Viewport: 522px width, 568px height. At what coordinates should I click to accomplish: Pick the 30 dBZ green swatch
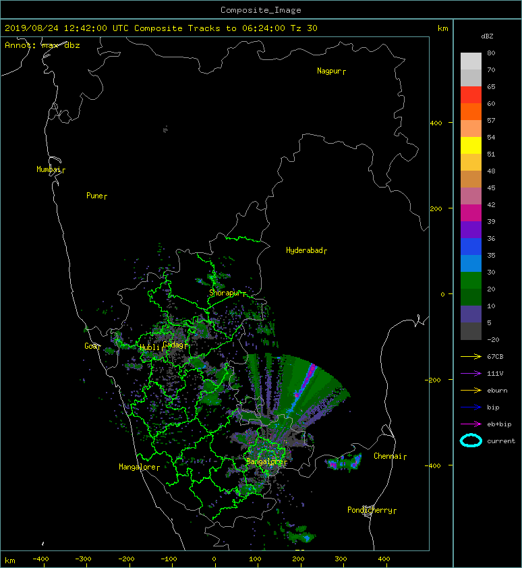click(471, 280)
